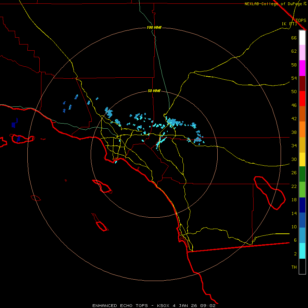This screenshot has width=308, height=308.
Task: Click the bright yellow legend swatch
Action: [302, 159]
